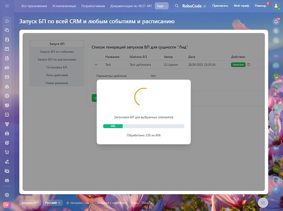Click the Битрикс24 footer button
283x211 pixels.
(x=30, y=203)
